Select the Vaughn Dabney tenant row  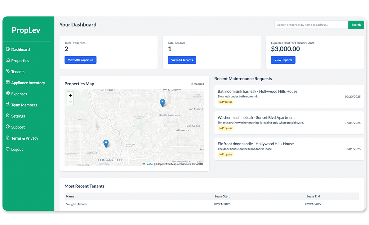pyautogui.click(x=211, y=204)
